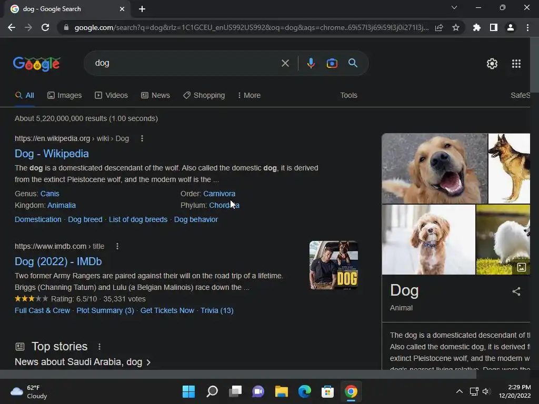Click the vertical page scrollbar thumb
The width and height of the screenshot is (539, 404).
pos(535,65)
